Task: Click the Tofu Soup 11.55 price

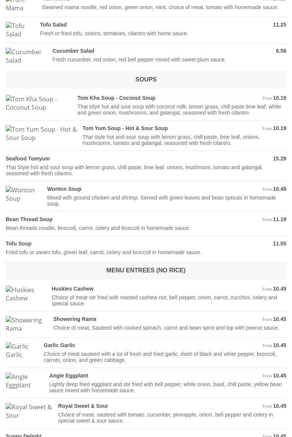Action: [x=279, y=244]
